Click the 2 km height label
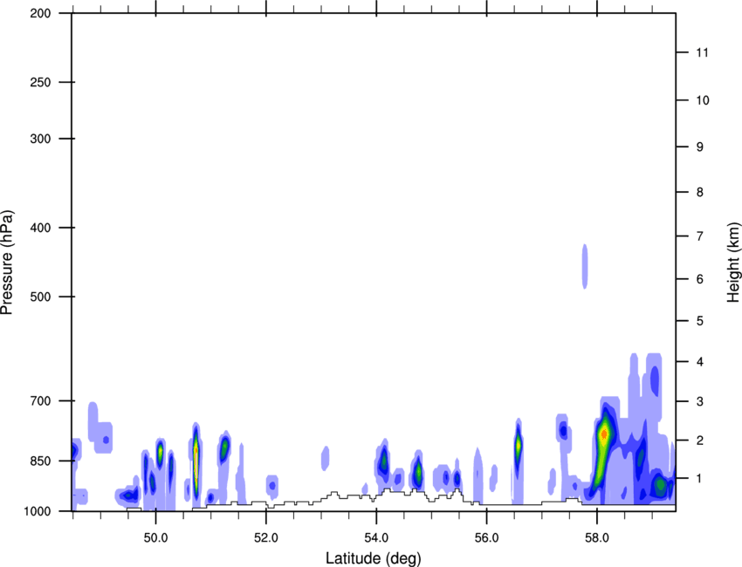Image resolution: width=742 pixels, height=567 pixels. pyautogui.click(x=700, y=441)
